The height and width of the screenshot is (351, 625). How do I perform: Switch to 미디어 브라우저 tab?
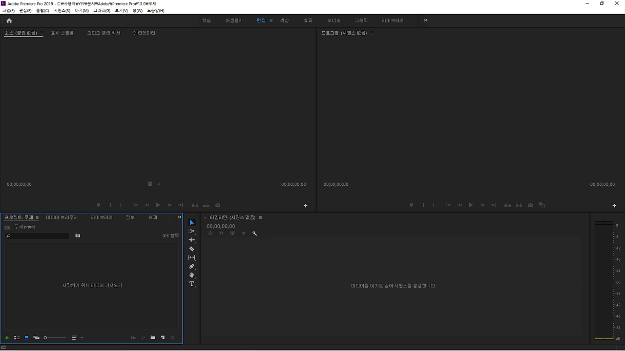click(x=62, y=217)
